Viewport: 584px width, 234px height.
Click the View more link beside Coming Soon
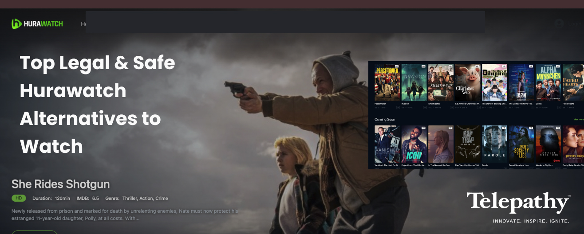click(578, 119)
